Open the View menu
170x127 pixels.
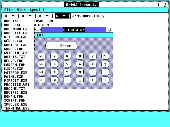21,10
